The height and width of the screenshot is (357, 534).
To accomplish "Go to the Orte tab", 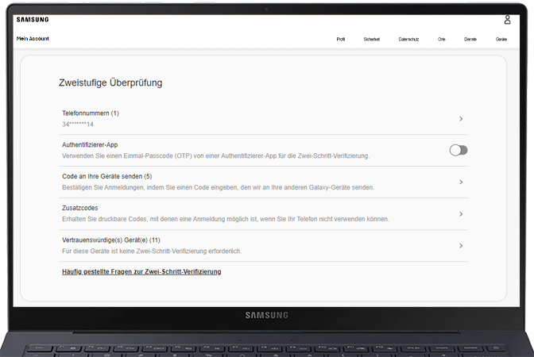I will 441,40.
